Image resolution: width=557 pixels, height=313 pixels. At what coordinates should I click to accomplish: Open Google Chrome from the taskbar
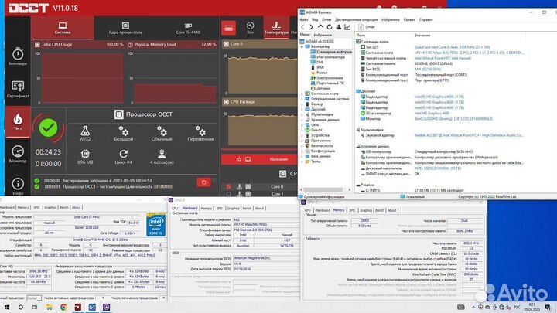63,308
